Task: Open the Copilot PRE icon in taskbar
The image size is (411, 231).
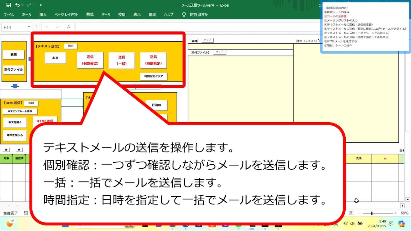Action: tap(401, 224)
